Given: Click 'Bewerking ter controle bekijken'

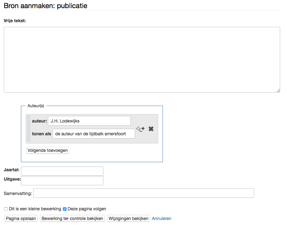Looking at the screenshot, I should click(72, 218).
